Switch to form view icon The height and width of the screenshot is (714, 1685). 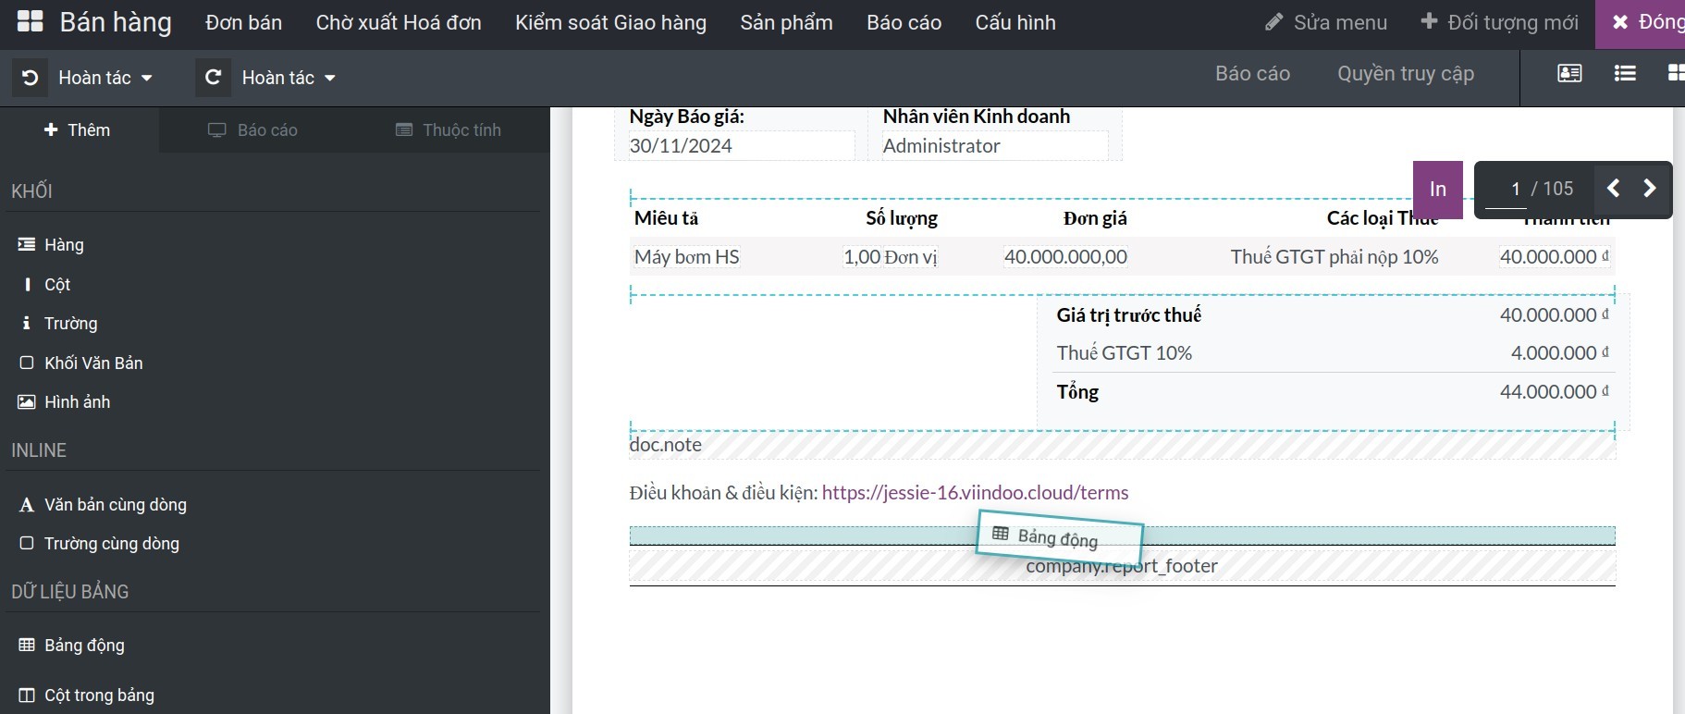pyautogui.click(x=1569, y=74)
